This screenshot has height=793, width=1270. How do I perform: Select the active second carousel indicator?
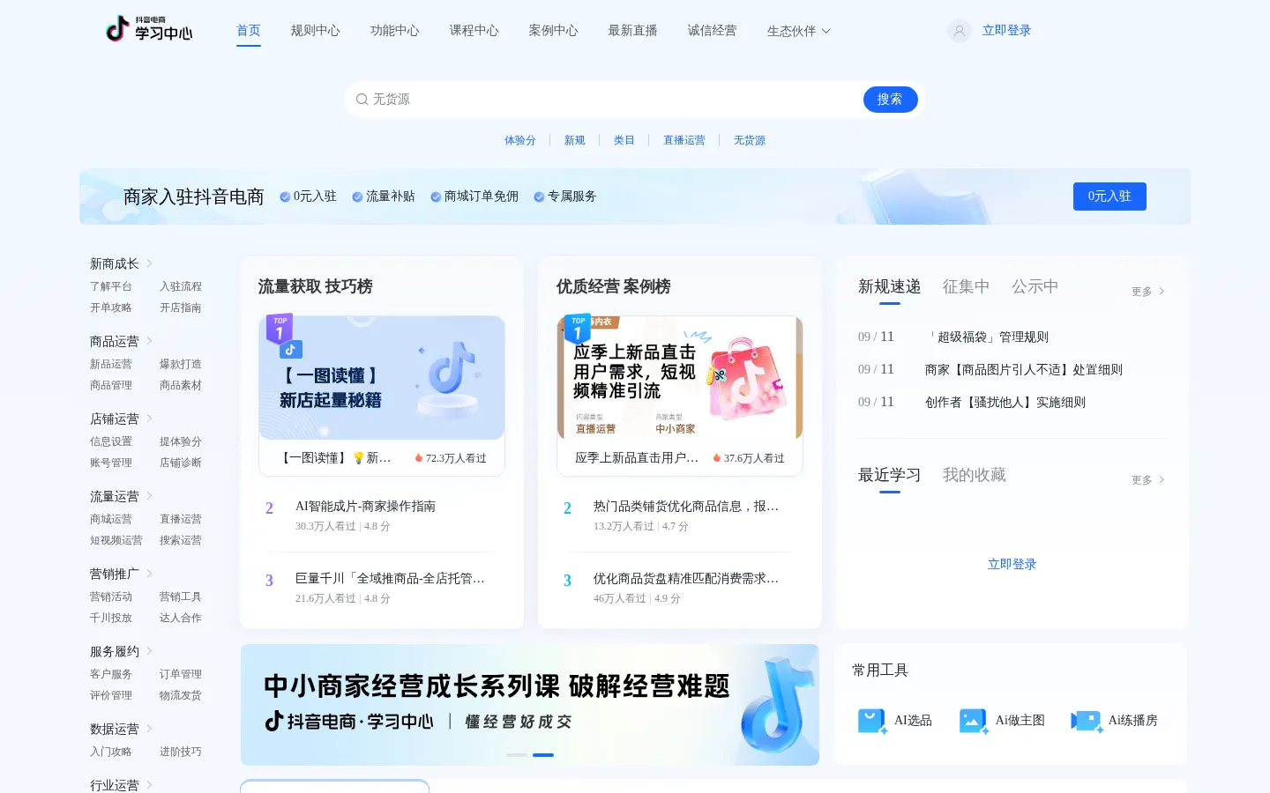click(543, 755)
